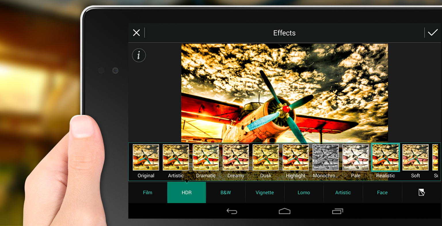This screenshot has height=226, width=442.
Task: Open the Android recent apps icon
Action: (x=338, y=211)
